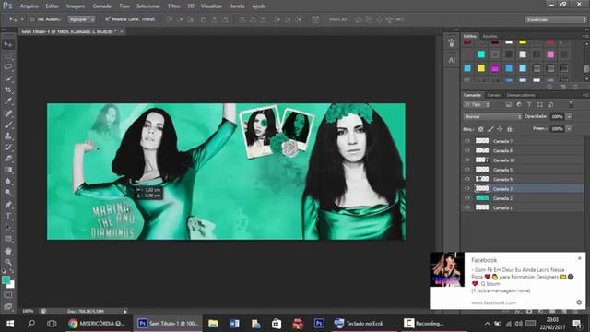Select the Gradient tool
Viewport: 590px width, 332px height.
tap(8, 170)
